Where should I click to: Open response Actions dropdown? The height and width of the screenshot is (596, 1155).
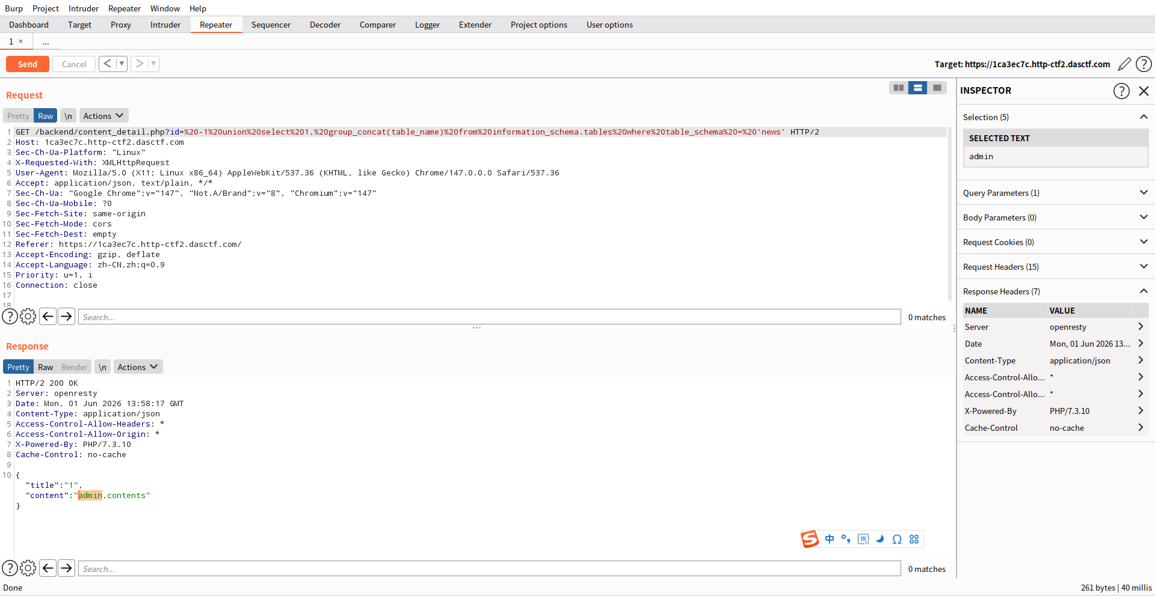[138, 367]
